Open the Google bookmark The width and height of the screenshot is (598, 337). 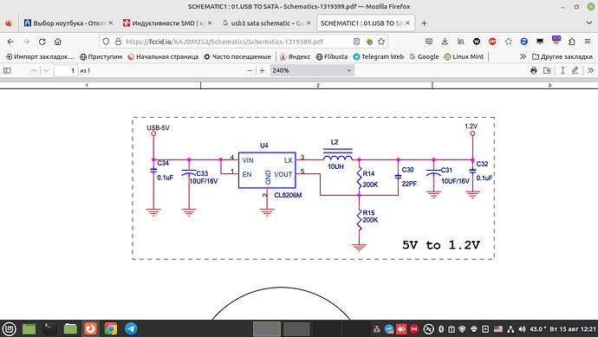tap(424, 56)
